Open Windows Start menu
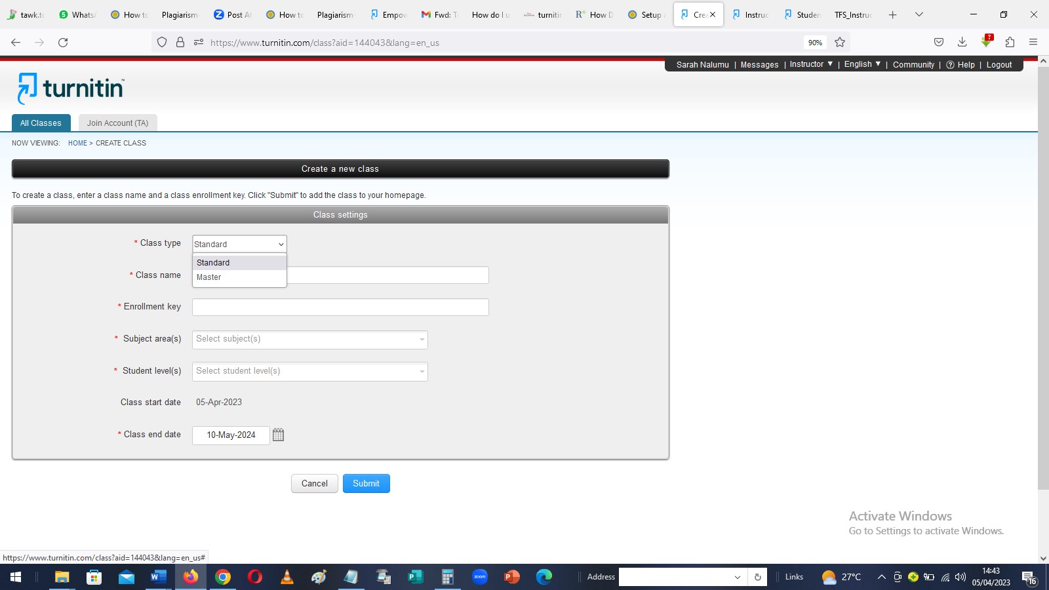The image size is (1049, 590). (16, 577)
